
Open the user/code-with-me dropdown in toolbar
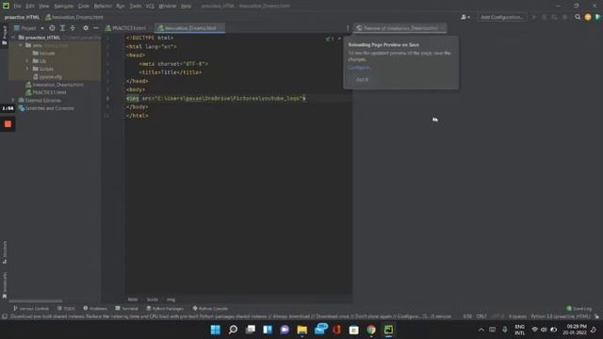[465, 17]
